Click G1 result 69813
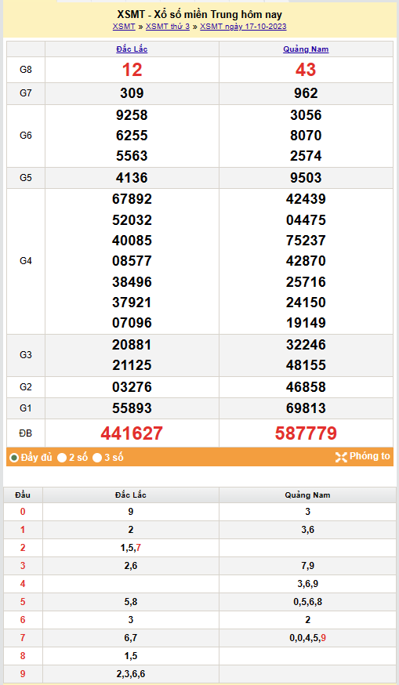Screen dimensions: 399x685 point(306,408)
